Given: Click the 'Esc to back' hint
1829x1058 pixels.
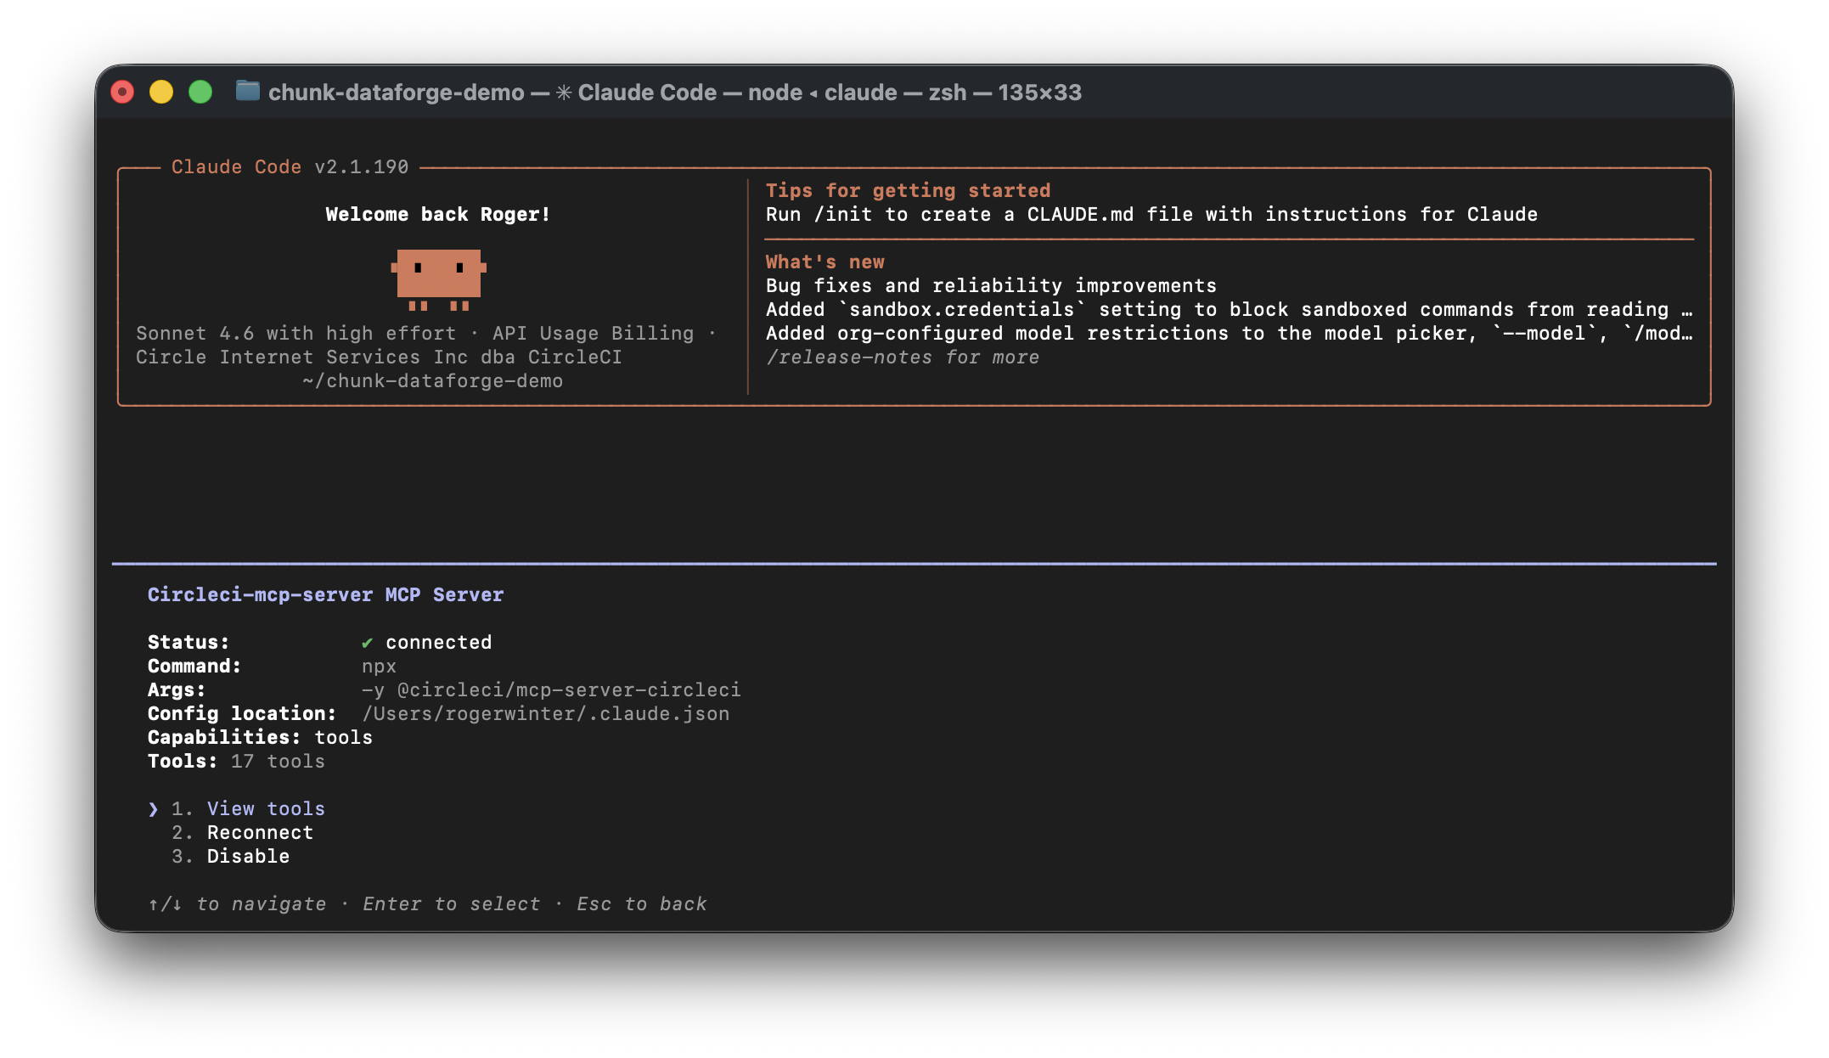Looking at the screenshot, I should click(641, 903).
